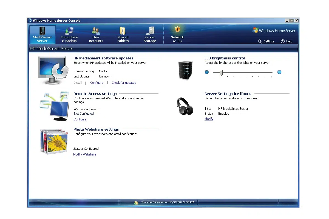Viewport: 329px width, 219px height.
Task: Click the 'Notify' current setting value
Action: (x=103, y=71)
